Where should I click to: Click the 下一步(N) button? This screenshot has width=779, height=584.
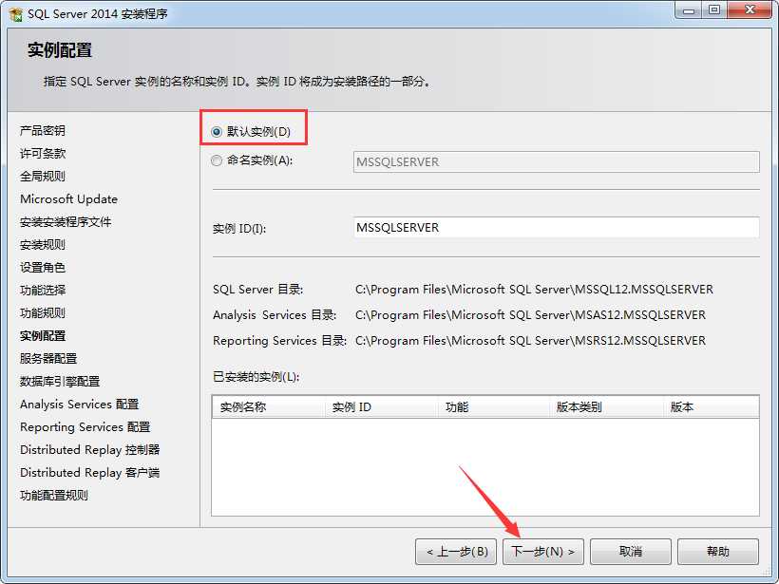pos(542,551)
